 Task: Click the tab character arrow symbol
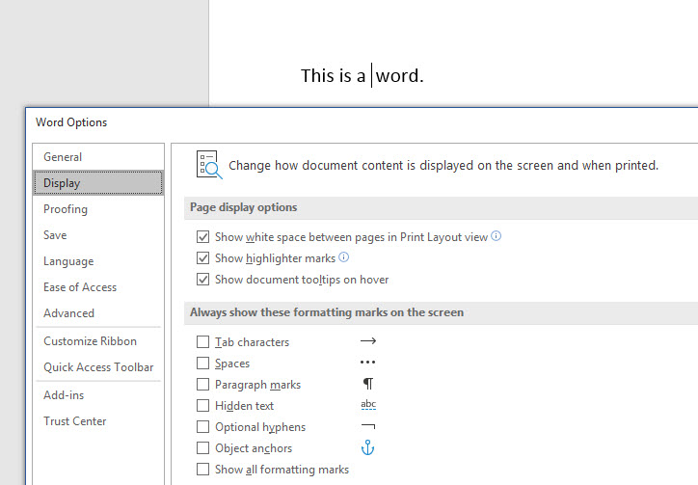point(368,341)
